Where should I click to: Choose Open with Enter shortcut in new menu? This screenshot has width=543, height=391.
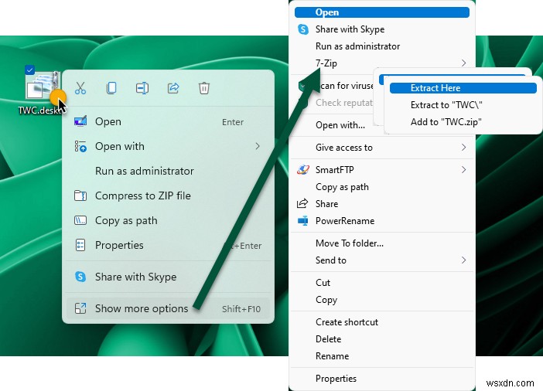pos(168,122)
